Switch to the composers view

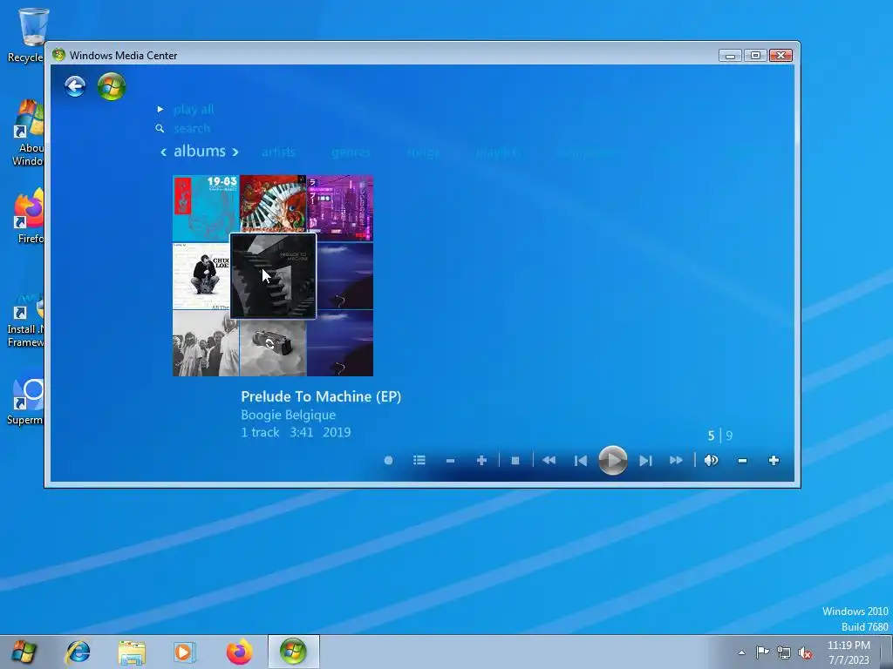click(585, 152)
